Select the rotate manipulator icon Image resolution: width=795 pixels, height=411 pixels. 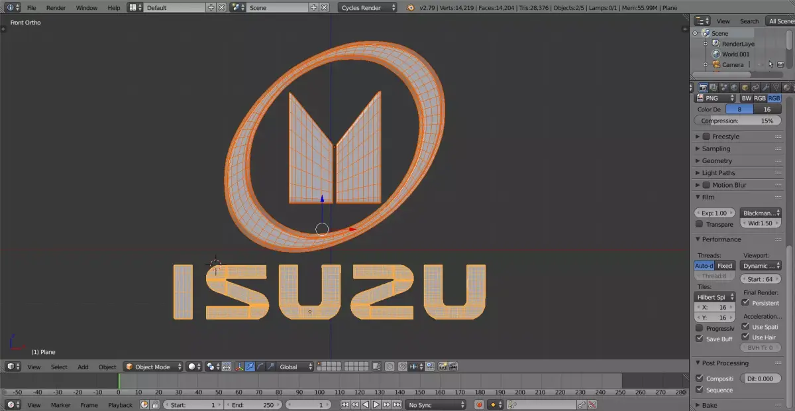tap(260, 367)
